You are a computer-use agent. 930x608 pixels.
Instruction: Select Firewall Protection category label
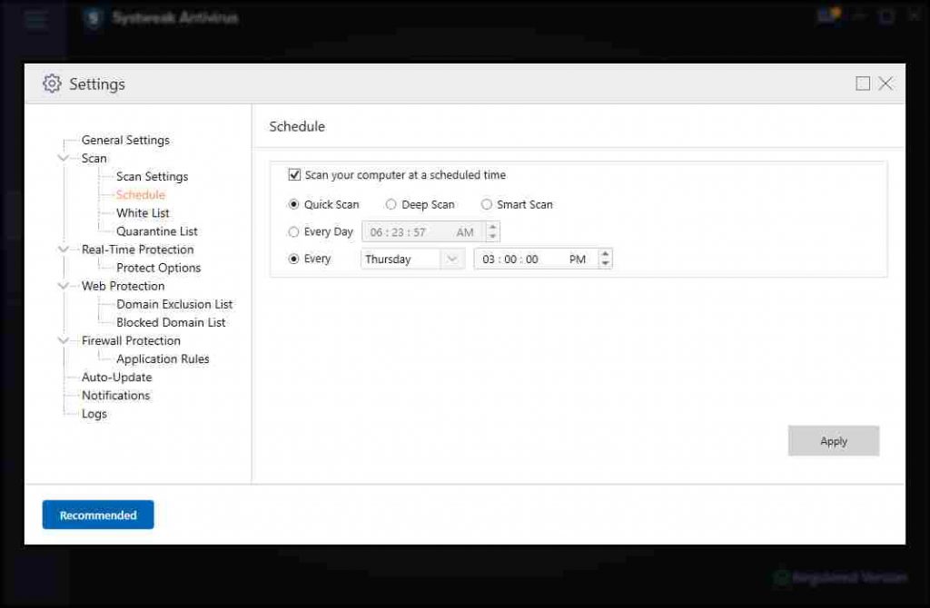pyautogui.click(x=131, y=340)
